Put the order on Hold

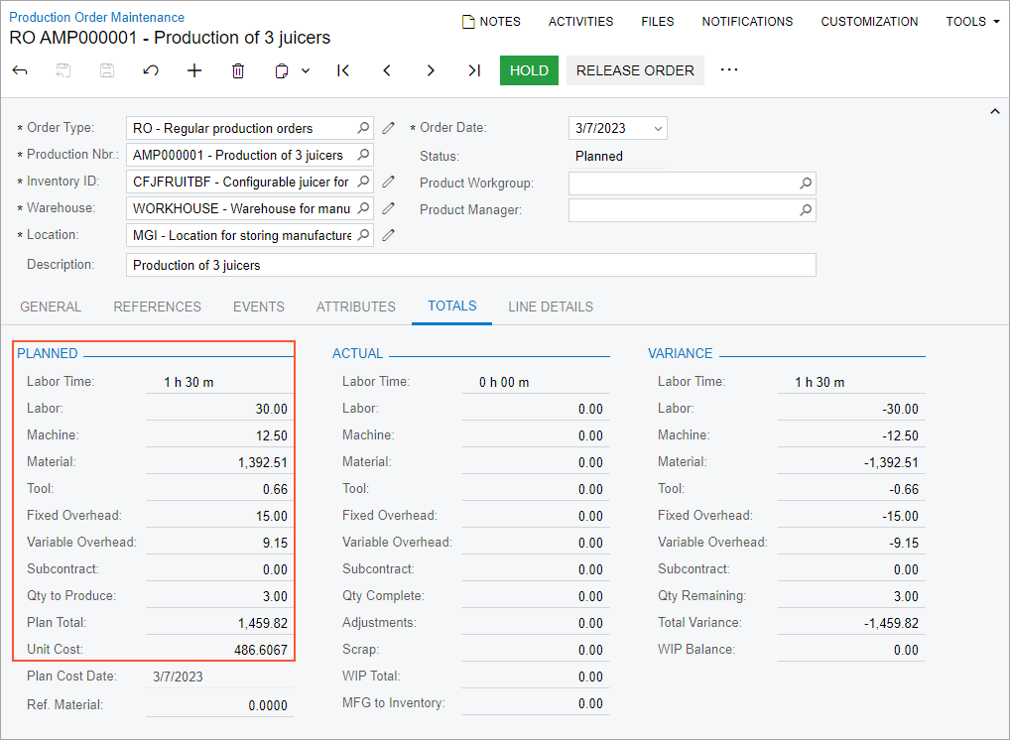coord(529,70)
